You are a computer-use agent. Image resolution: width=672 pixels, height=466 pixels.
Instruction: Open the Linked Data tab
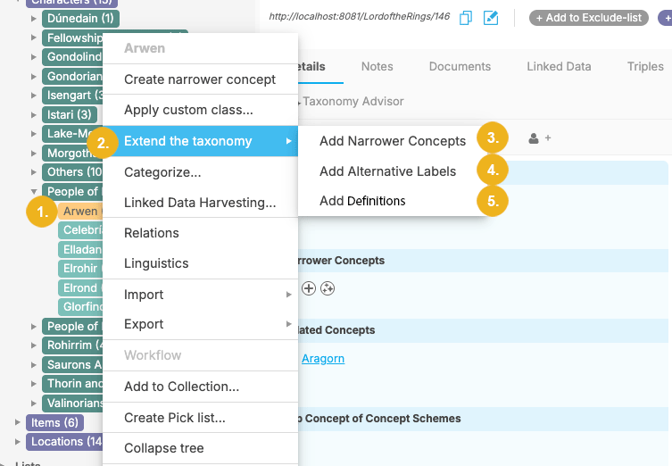[559, 66]
